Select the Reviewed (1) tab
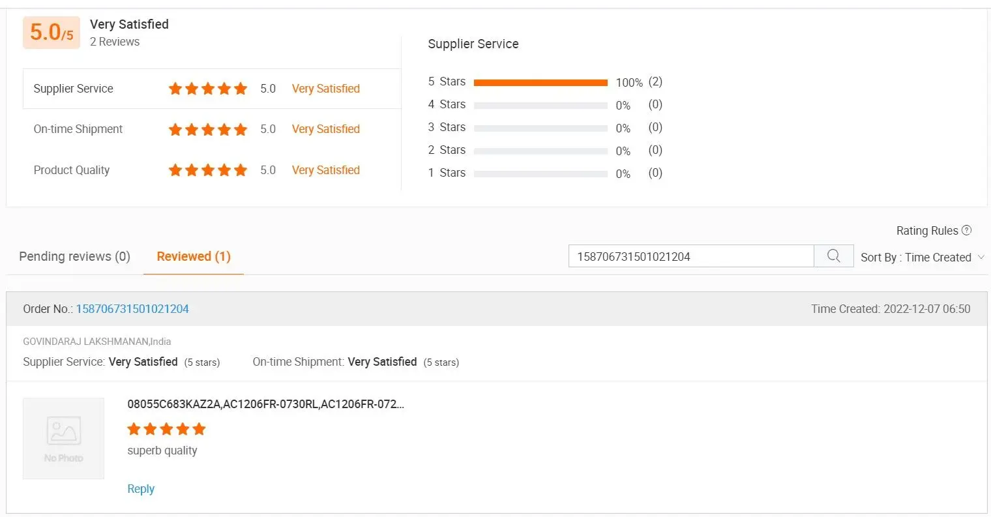Viewport: 991px width, 517px height. pos(194,256)
